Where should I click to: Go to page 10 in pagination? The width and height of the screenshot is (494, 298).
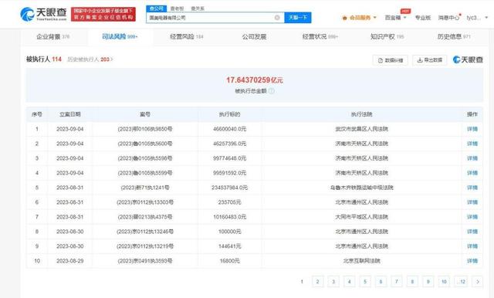click(x=444, y=281)
